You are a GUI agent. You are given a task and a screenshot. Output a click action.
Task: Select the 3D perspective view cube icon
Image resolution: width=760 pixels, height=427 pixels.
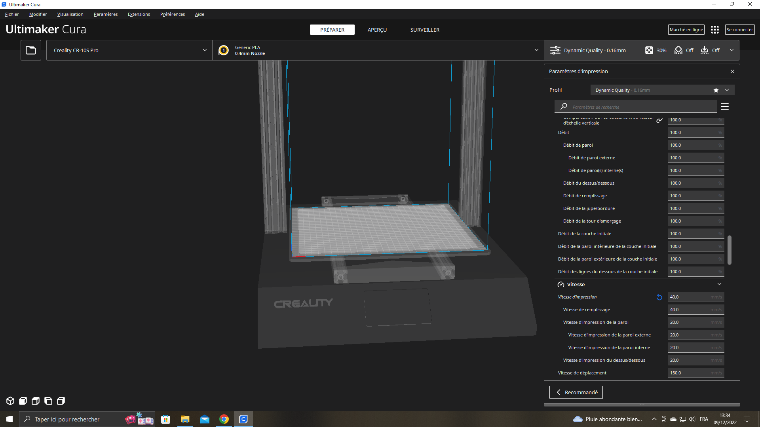pos(10,401)
